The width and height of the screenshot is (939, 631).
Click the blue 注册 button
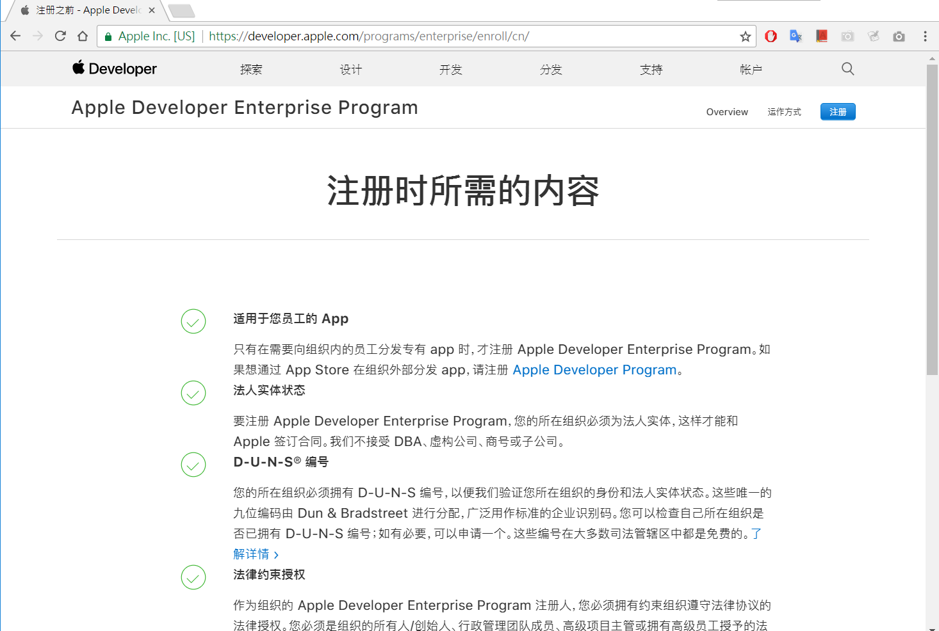837,111
